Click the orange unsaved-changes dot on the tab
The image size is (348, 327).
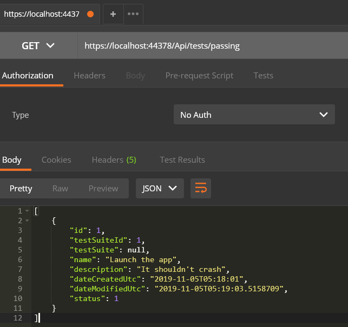(90, 14)
